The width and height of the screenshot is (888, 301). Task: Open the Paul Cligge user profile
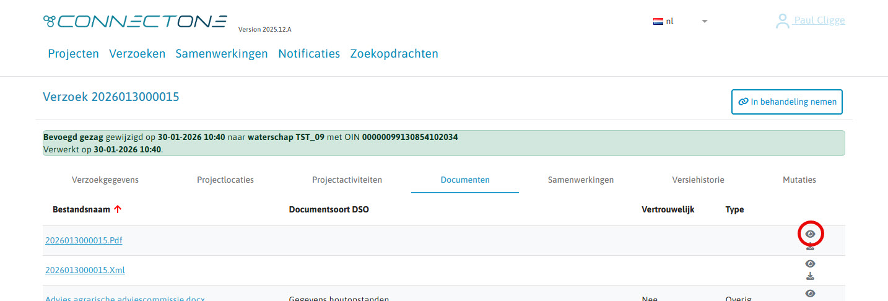[810, 20]
